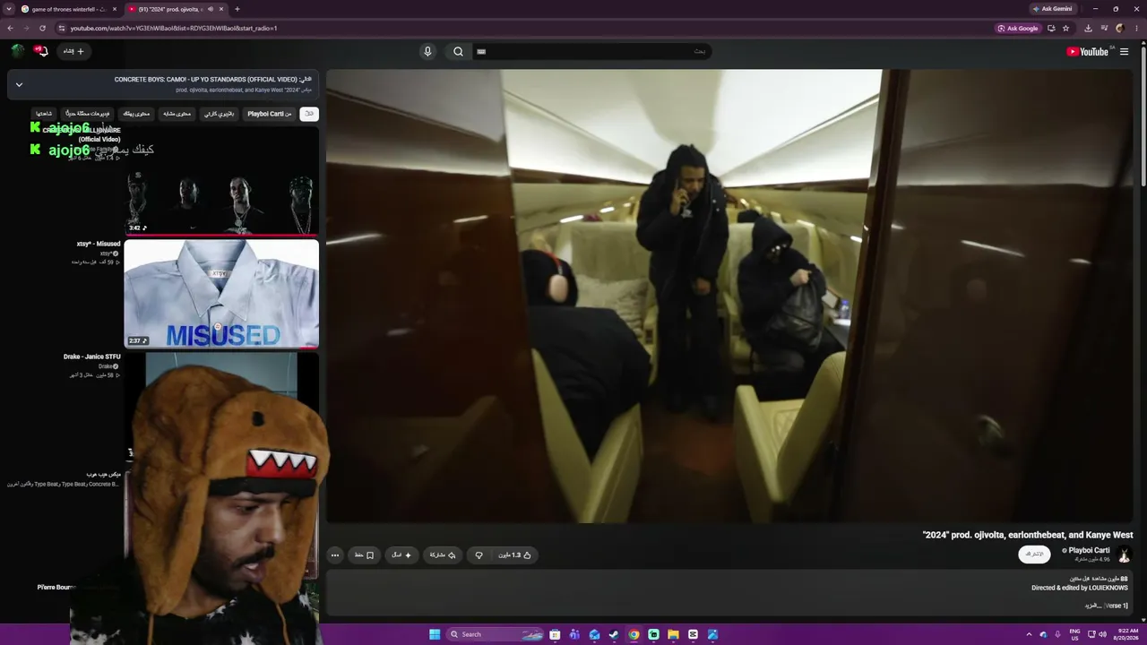Viewport: 1147px width, 645px height.
Task: Open 'Drake - Janice STFU' video title
Action: tap(91, 357)
